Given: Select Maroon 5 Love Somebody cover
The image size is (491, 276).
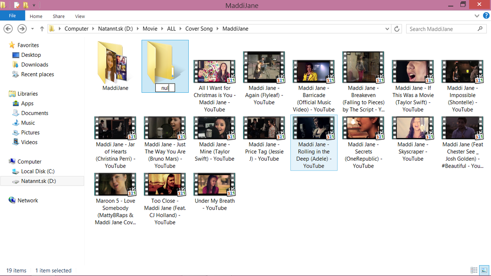Looking at the screenshot, I should click(115, 199).
